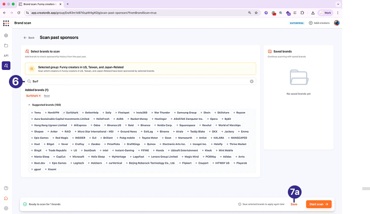Click the browser back arrow
The image size is (370, 214).
[x=4, y=13]
